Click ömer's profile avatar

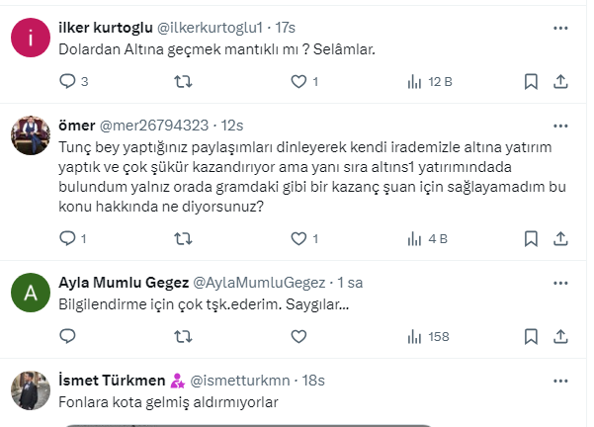tap(31, 135)
